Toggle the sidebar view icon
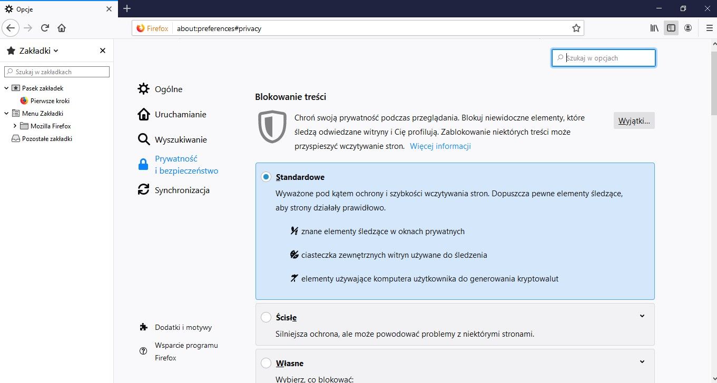 671,28
